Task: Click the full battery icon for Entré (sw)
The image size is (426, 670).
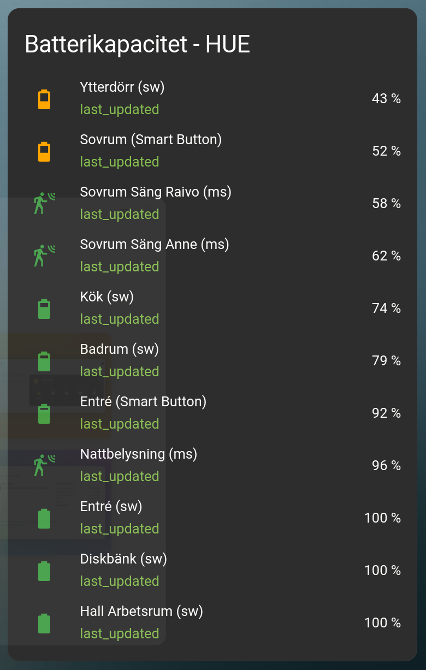Action: click(x=44, y=518)
